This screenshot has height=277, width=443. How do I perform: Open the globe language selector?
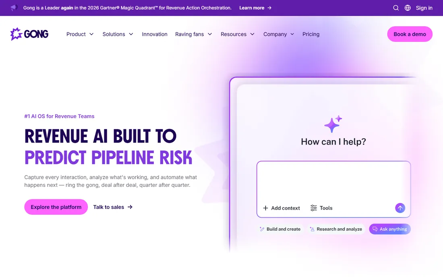[x=408, y=8]
